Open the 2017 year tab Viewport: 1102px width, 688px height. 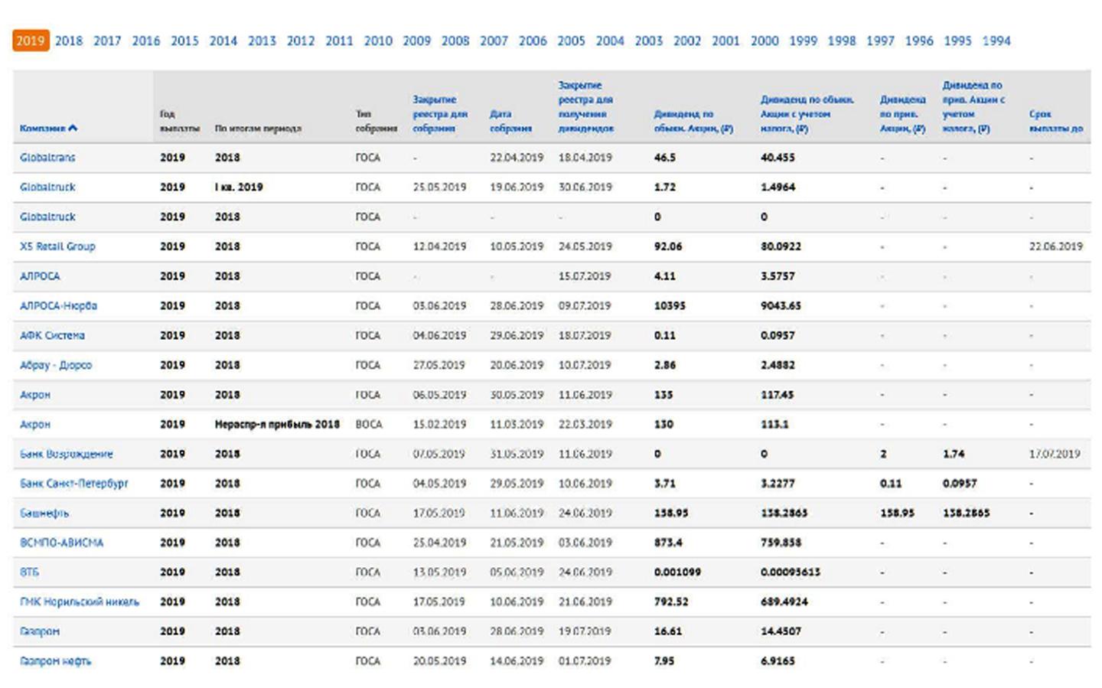107,41
